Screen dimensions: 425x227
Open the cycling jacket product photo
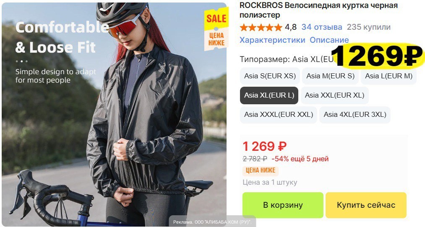coord(114,114)
